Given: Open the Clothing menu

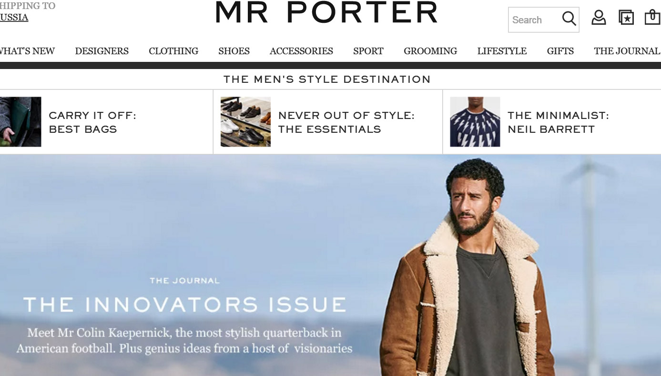Looking at the screenshot, I should tap(173, 51).
